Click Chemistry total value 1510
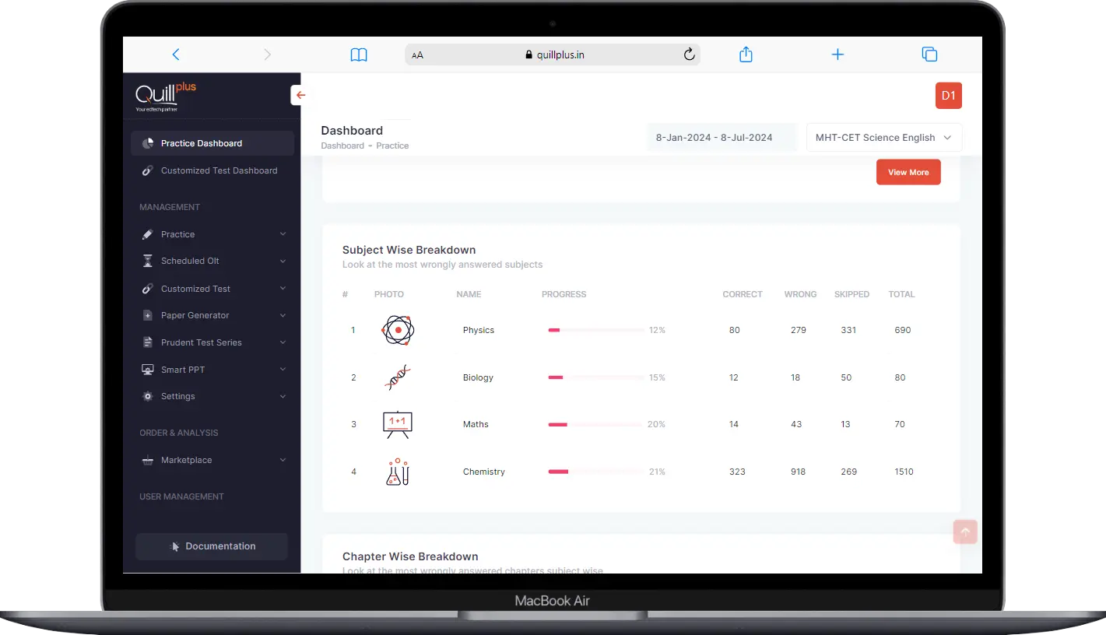 [904, 472]
